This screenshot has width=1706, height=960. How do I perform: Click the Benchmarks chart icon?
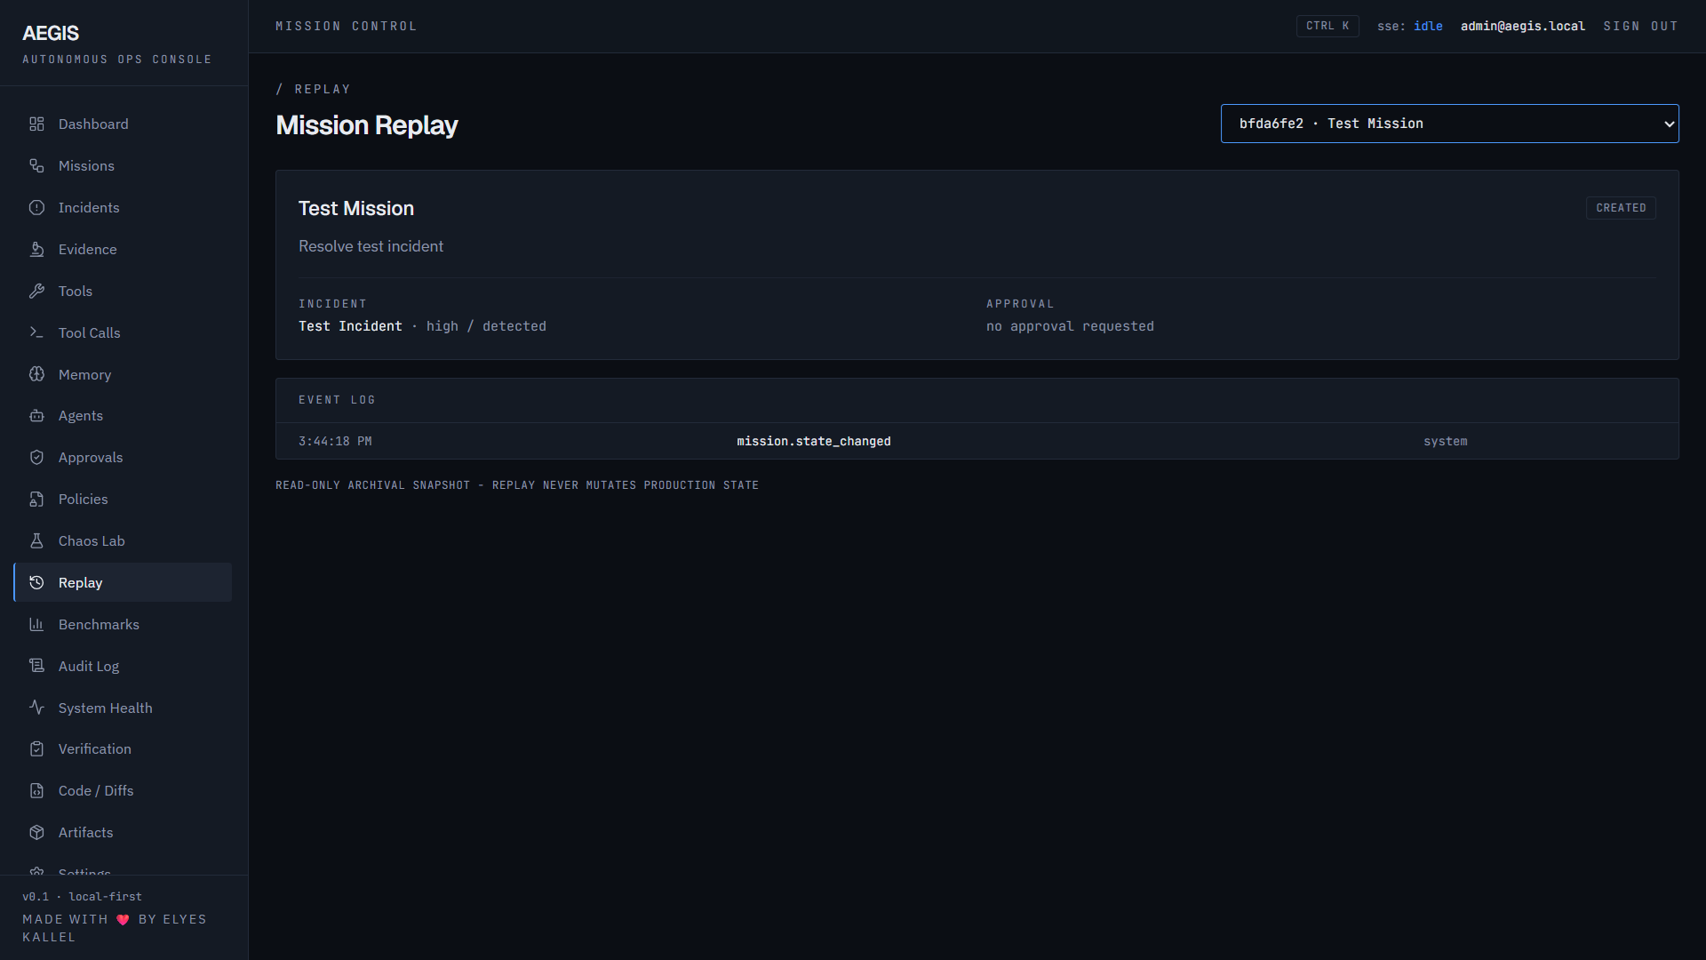36,625
